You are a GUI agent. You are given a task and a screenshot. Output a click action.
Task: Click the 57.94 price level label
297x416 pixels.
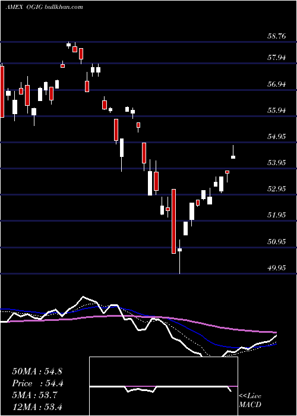click(277, 57)
